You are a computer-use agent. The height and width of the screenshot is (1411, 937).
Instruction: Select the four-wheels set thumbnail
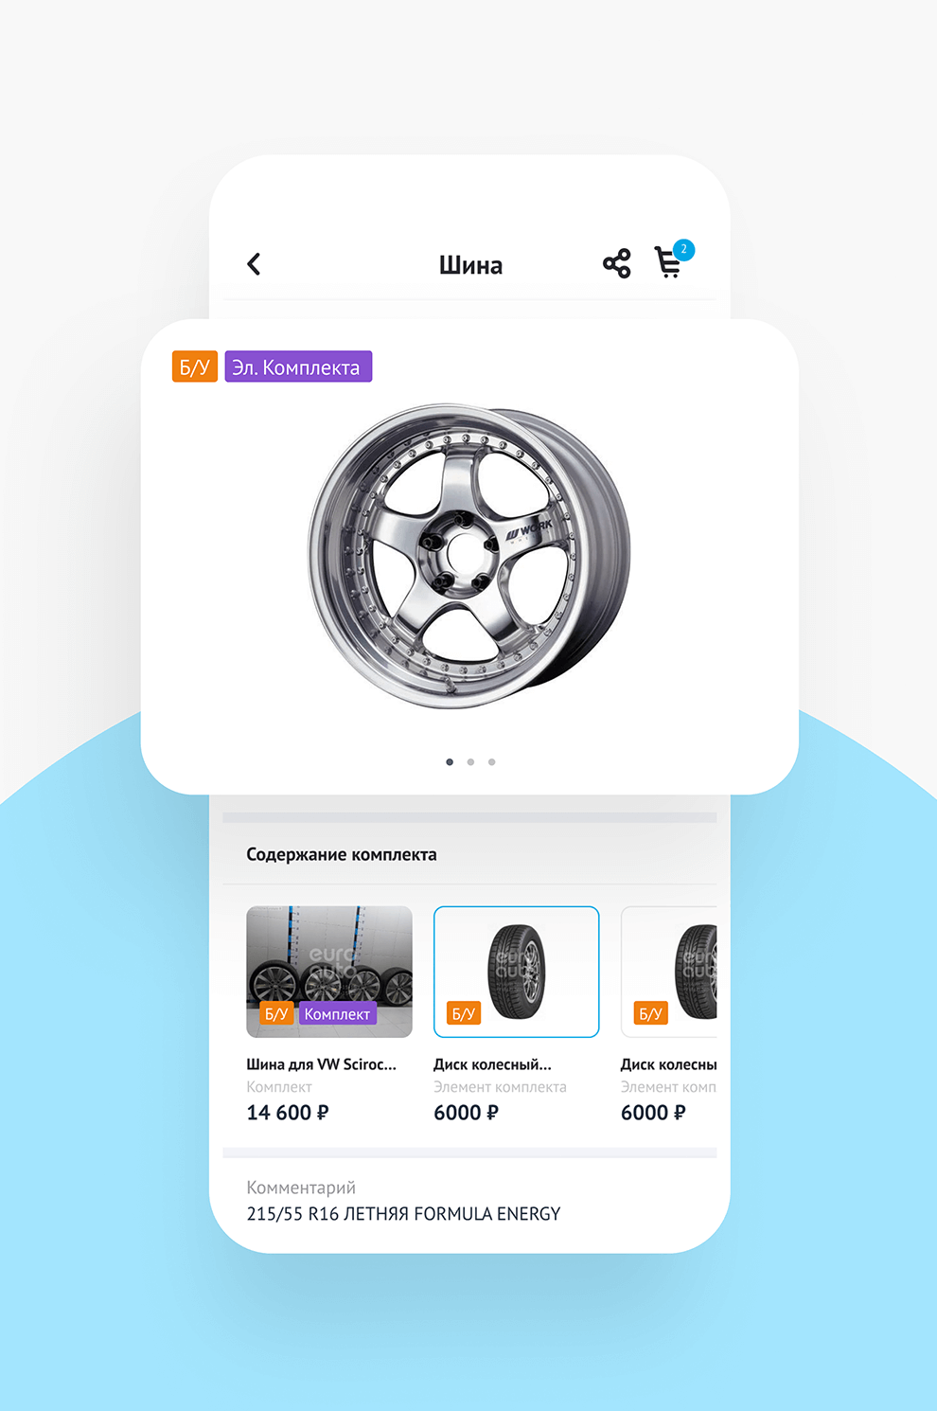tap(329, 972)
